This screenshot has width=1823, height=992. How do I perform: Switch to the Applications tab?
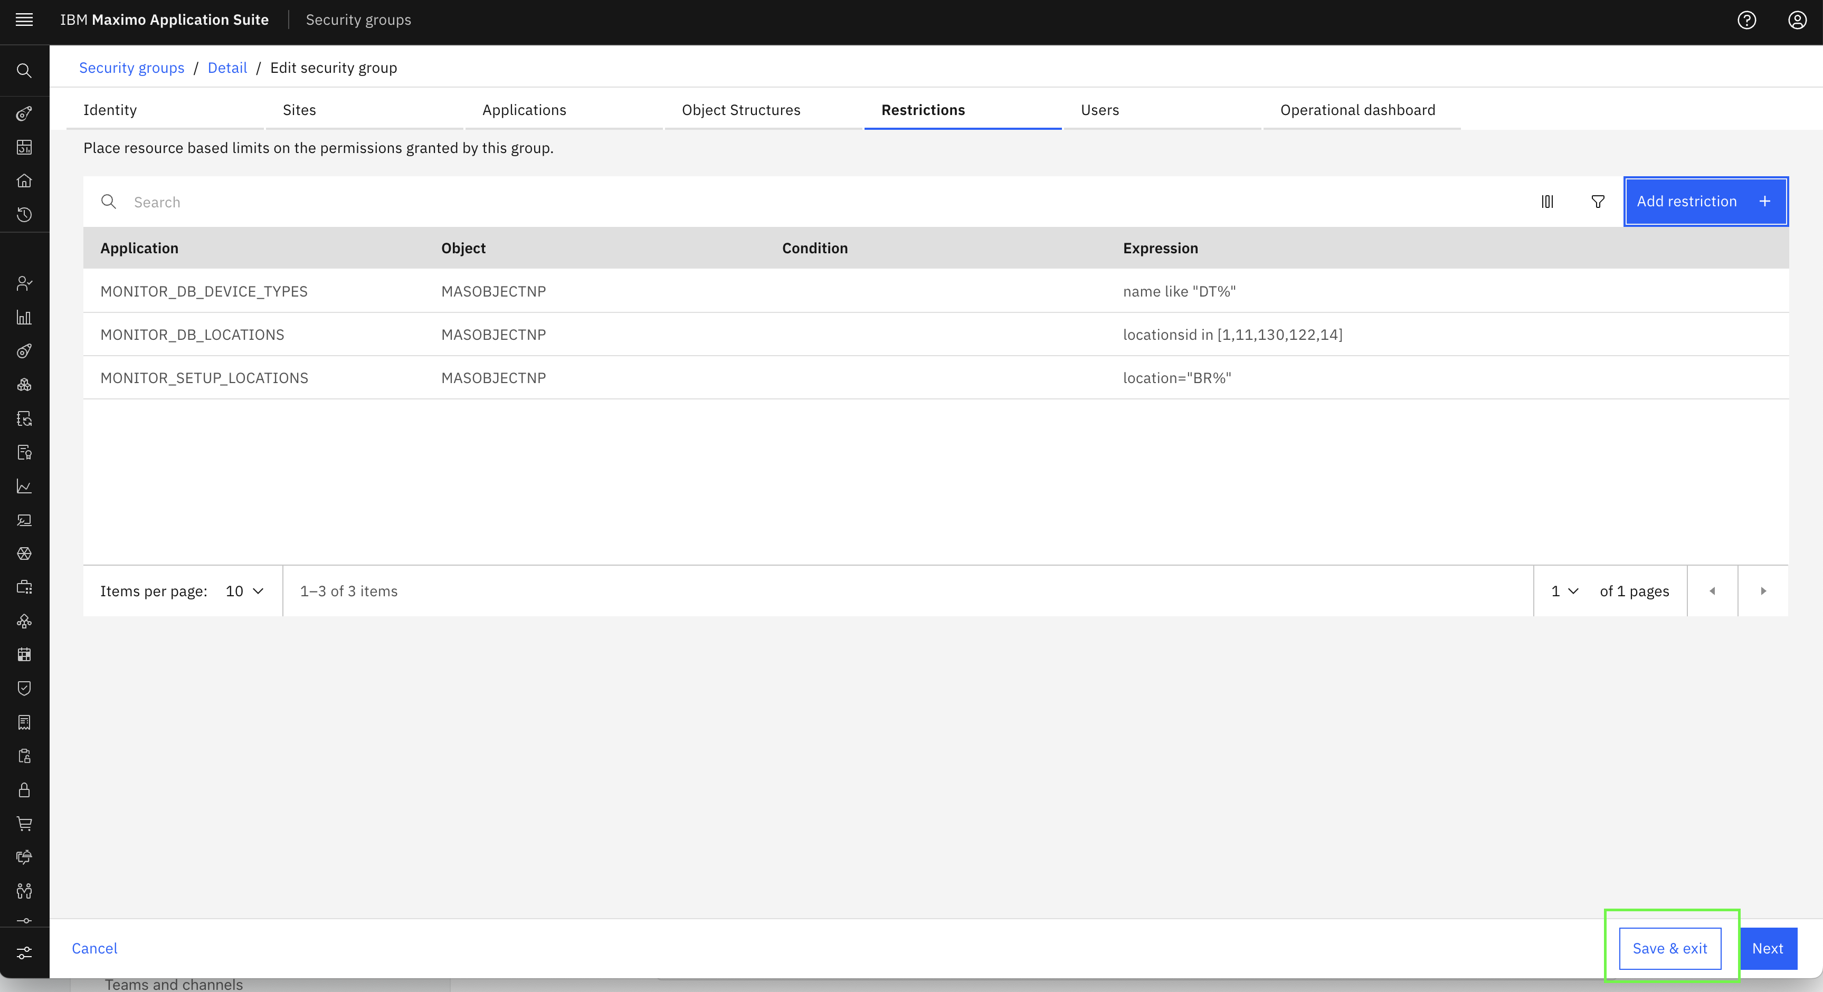click(x=525, y=110)
